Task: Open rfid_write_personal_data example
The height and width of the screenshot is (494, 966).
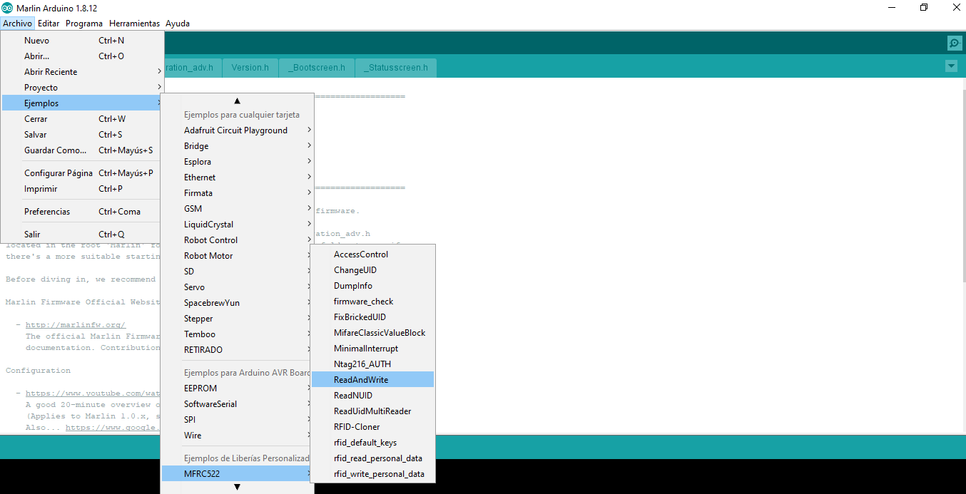Action: (372, 474)
